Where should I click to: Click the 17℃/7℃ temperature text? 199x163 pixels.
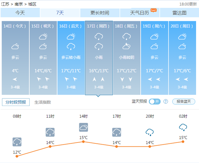tap(154, 71)
